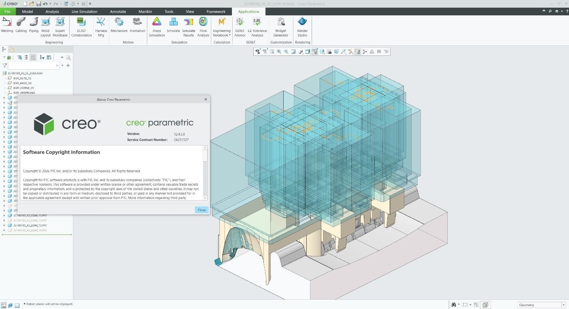
Task: Open the File menu
Action: [x=8, y=11]
